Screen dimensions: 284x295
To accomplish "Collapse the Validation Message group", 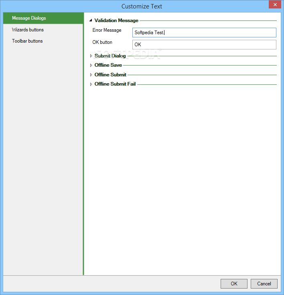I will 91,20.
